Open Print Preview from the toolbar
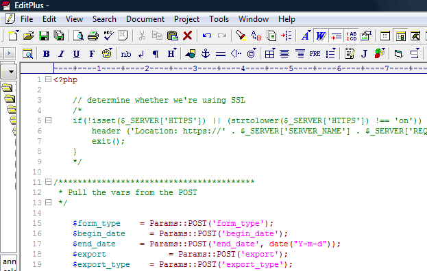 (78, 36)
